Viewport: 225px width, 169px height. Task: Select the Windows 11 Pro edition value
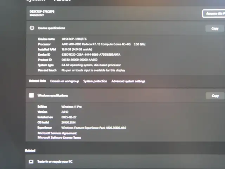click(71, 107)
